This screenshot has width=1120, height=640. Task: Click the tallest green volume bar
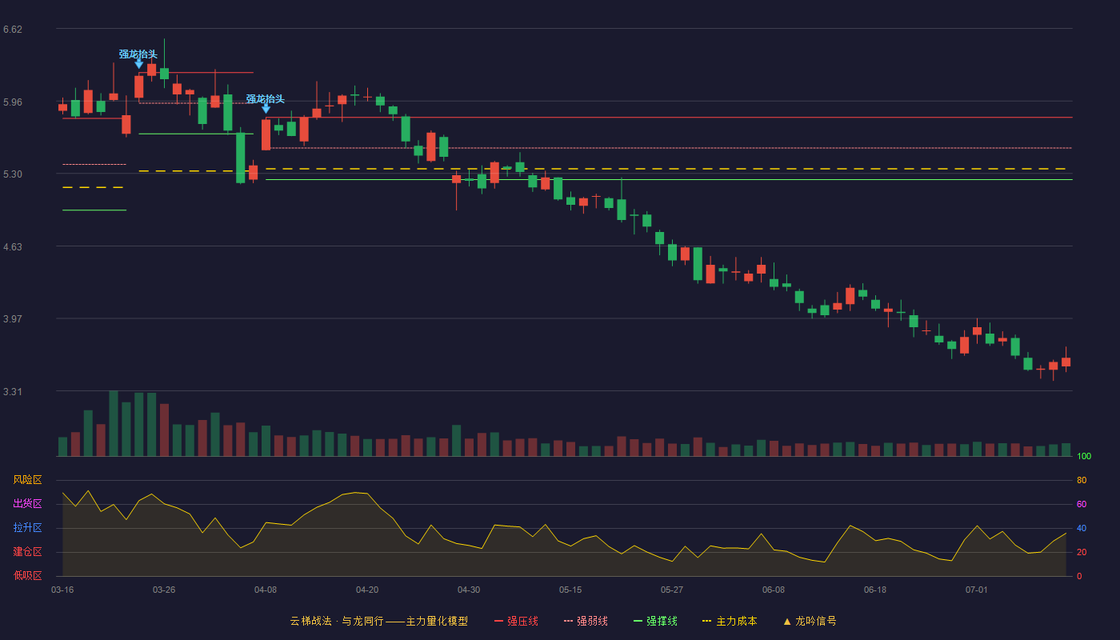[x=114, y=423]
